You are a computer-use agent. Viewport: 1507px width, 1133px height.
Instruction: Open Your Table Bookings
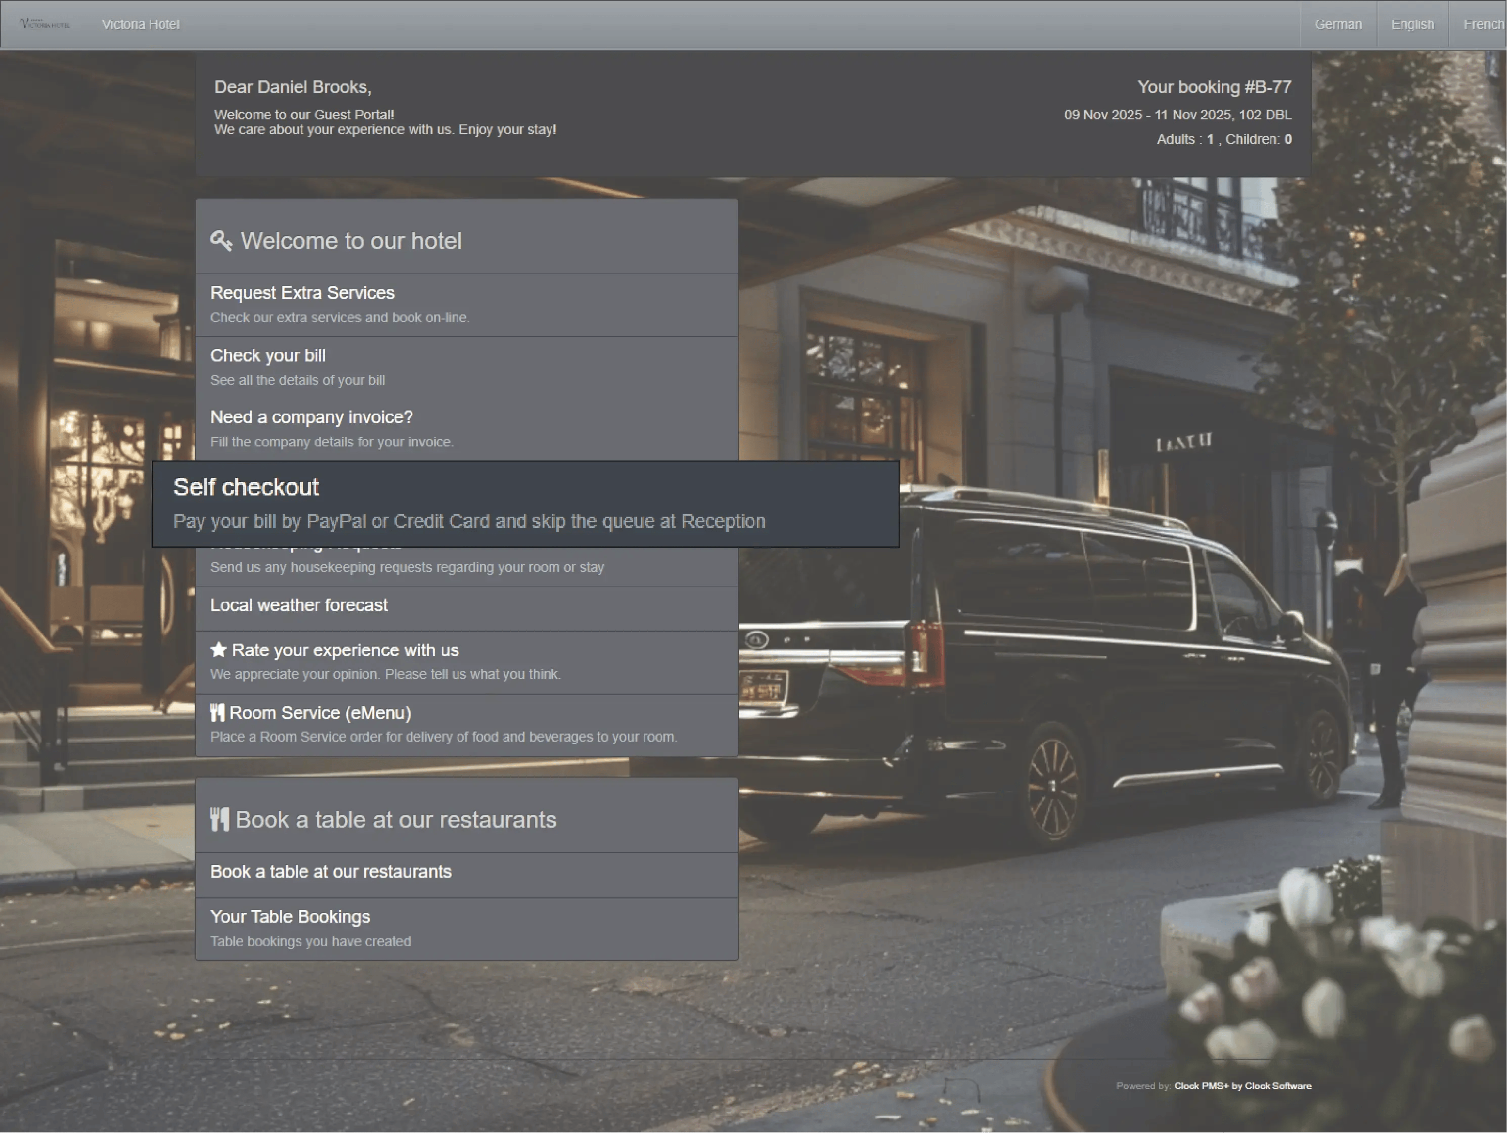(x=290, y=916)
